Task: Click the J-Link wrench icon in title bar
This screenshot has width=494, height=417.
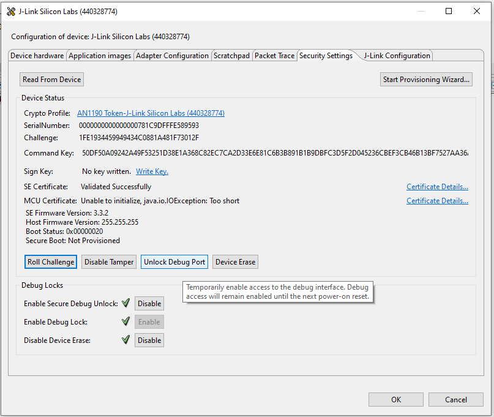Action: pos(11,12)
